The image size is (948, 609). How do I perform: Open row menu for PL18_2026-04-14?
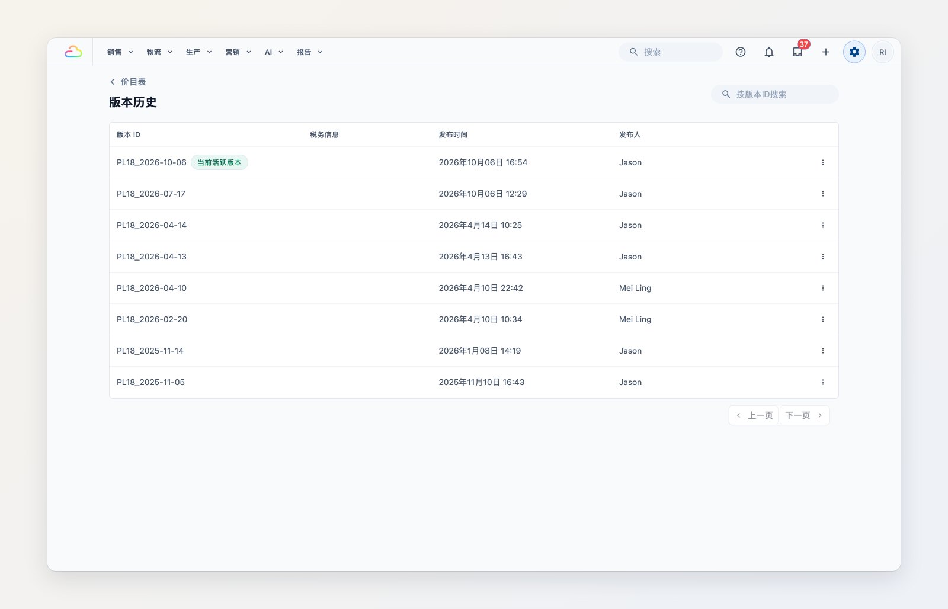pyautogui.click(x=823, y=225)
